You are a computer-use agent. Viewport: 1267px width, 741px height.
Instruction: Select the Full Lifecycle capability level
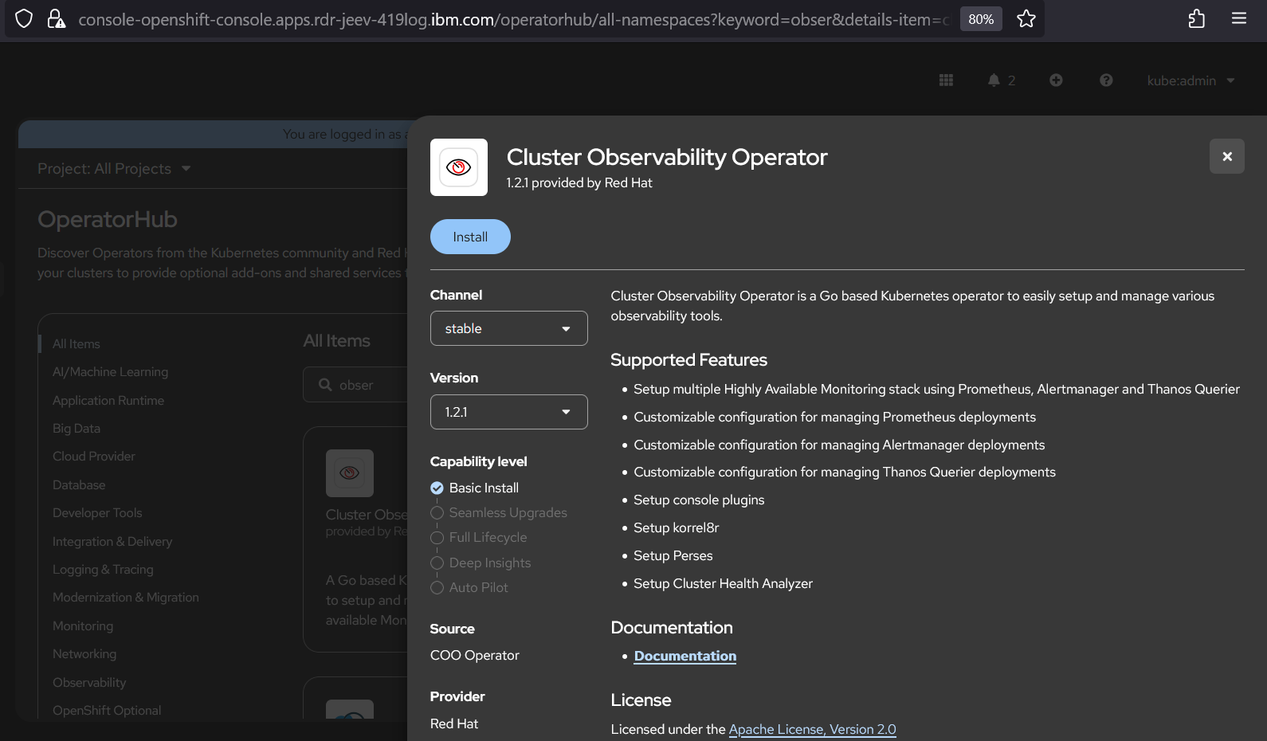479,537
